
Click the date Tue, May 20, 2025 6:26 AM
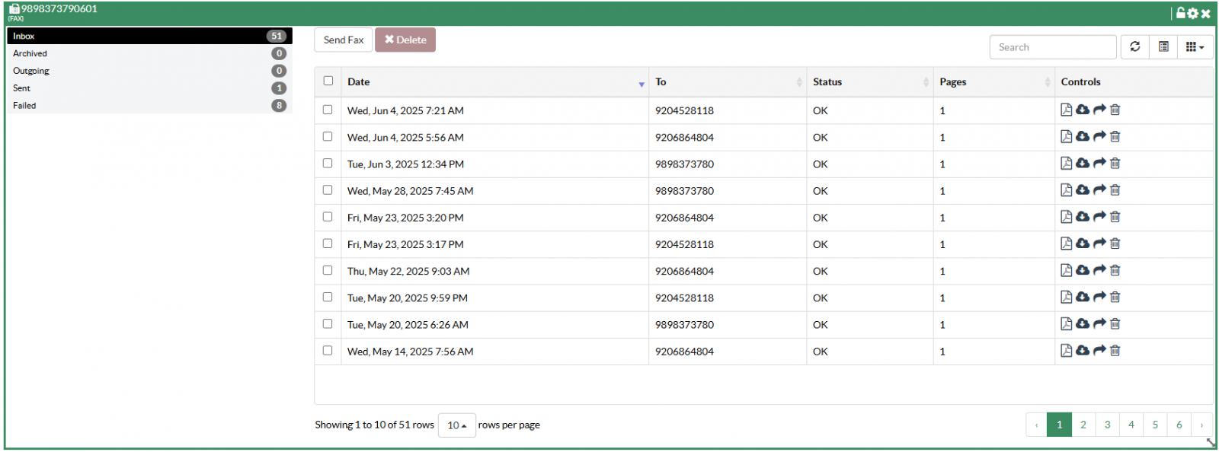(408, 325)
